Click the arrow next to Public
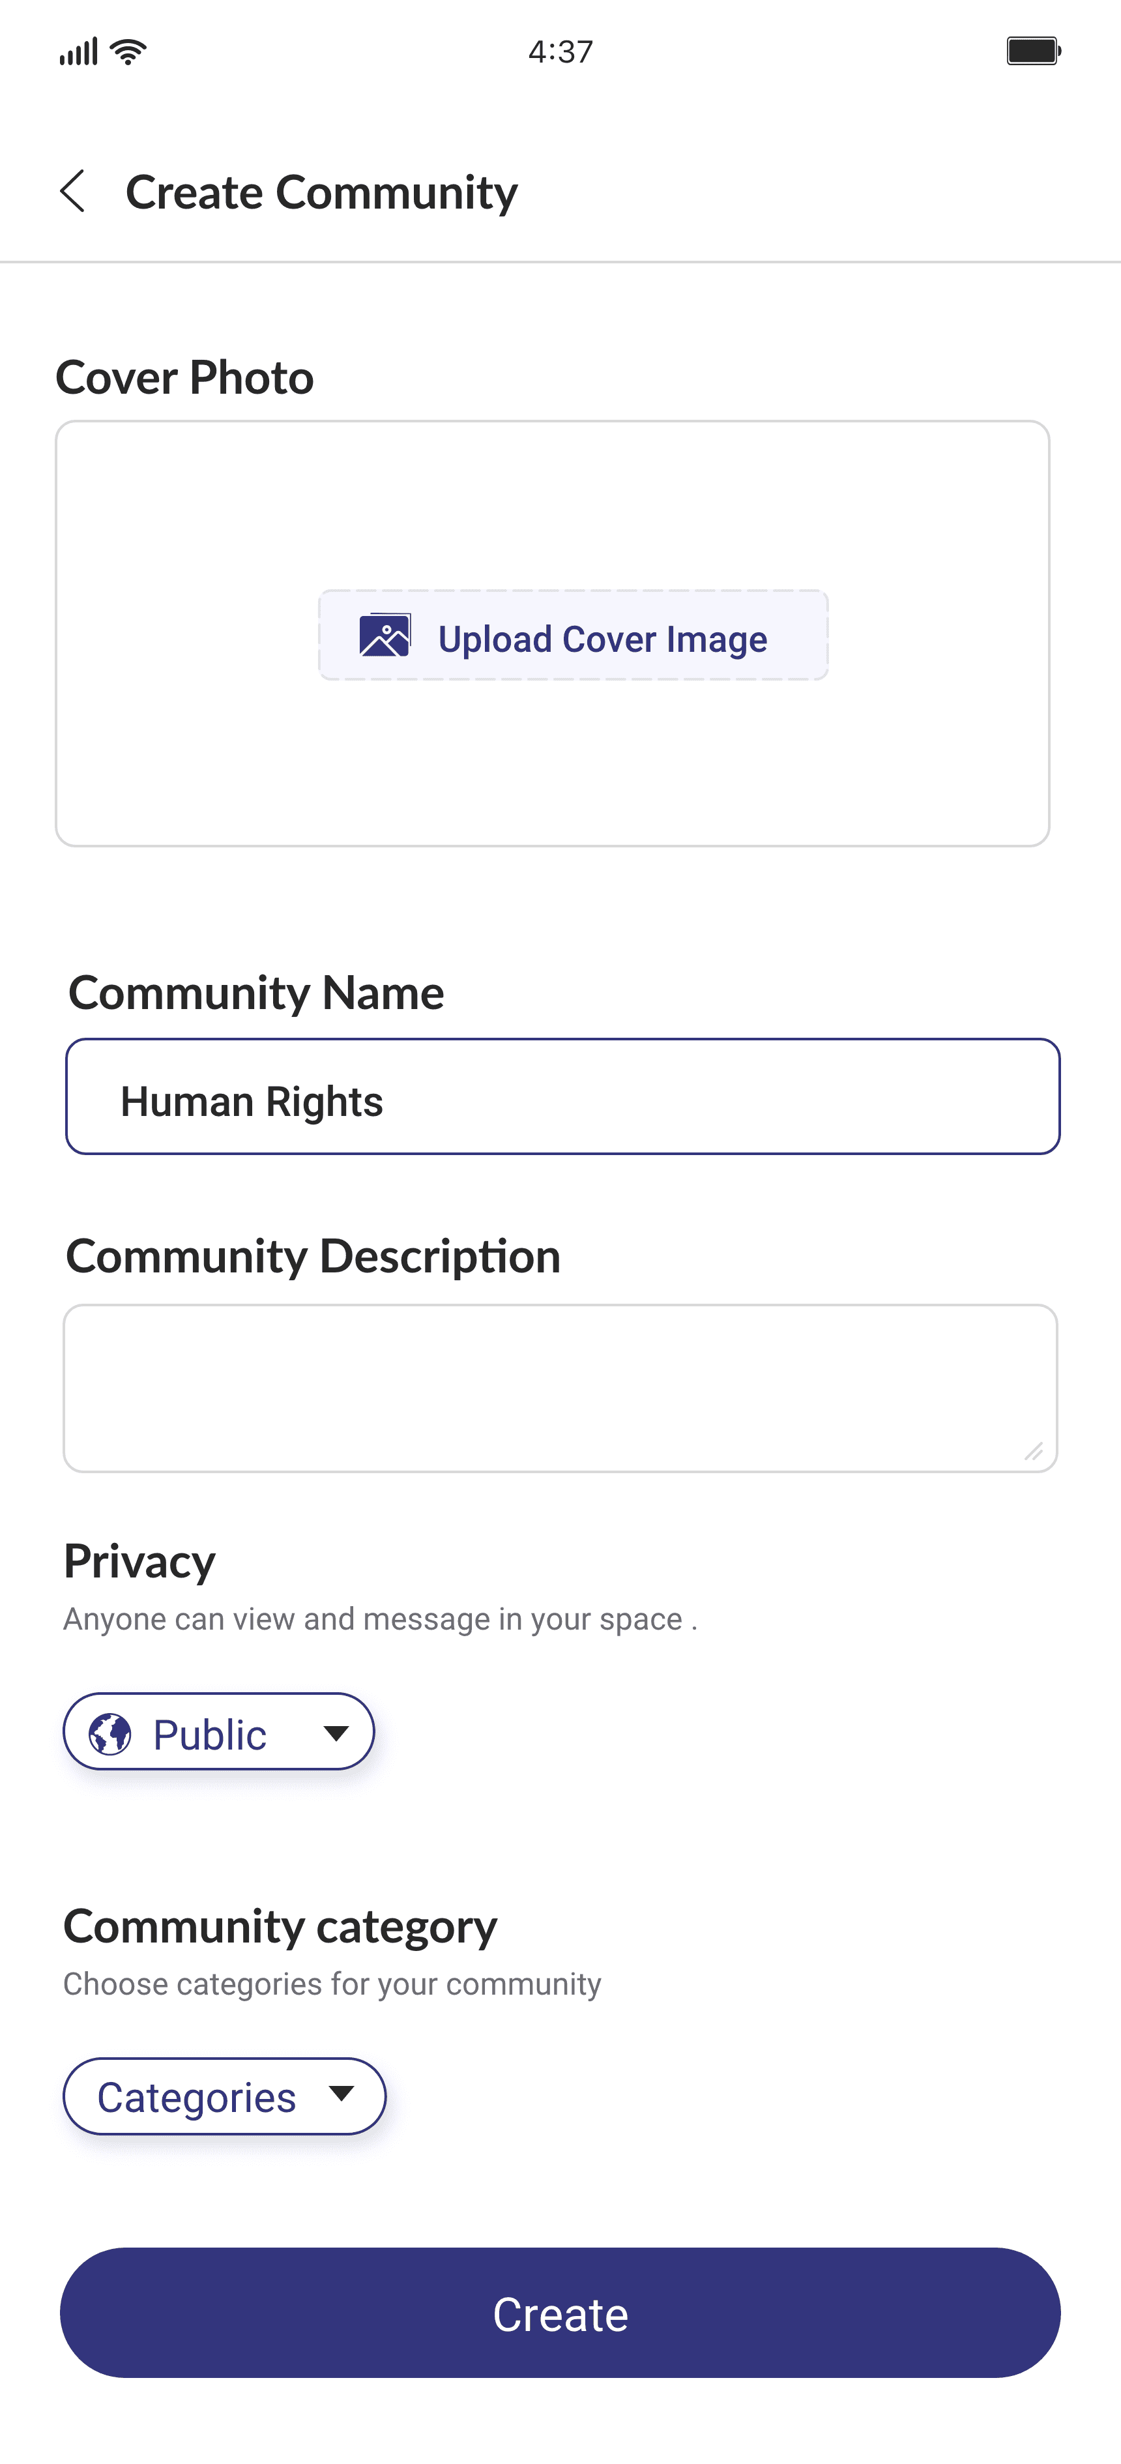This screenshot has width=1121, height=2464. pos(336,1733)
